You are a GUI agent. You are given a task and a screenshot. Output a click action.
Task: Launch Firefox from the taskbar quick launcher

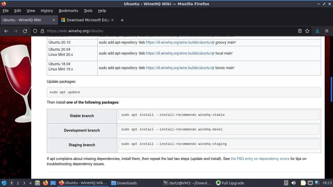(45, 183)
